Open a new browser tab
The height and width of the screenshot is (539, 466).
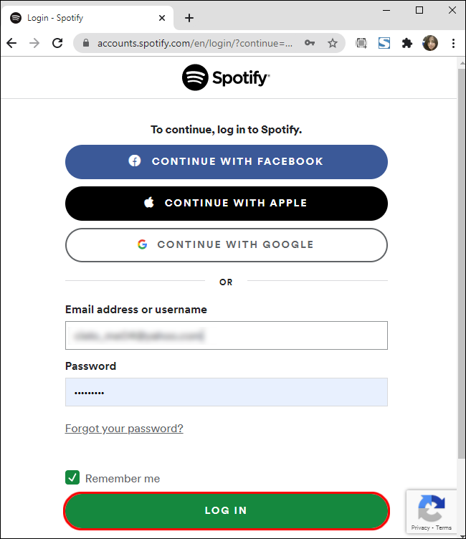click(x=189, y=18)
